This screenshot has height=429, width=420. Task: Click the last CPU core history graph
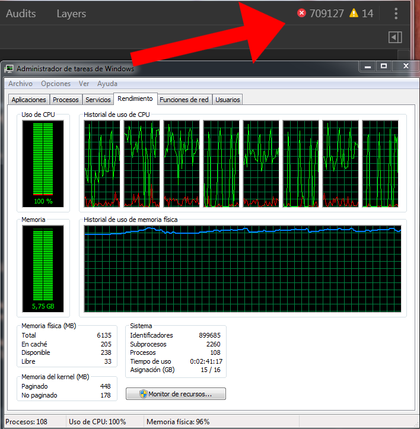(380, 164)
